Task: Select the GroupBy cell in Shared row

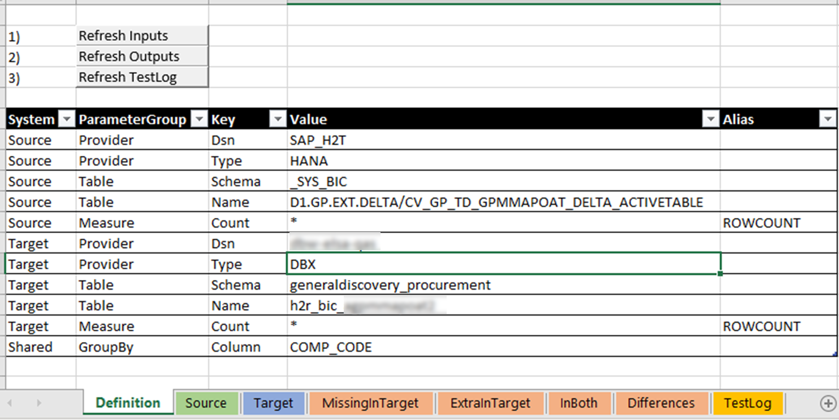Action: 142,347
